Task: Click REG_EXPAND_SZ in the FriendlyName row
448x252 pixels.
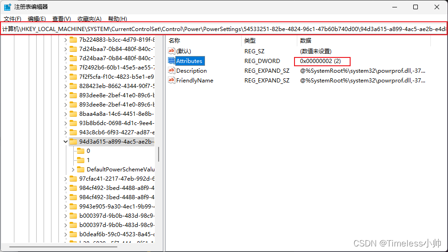Action: 267,80
